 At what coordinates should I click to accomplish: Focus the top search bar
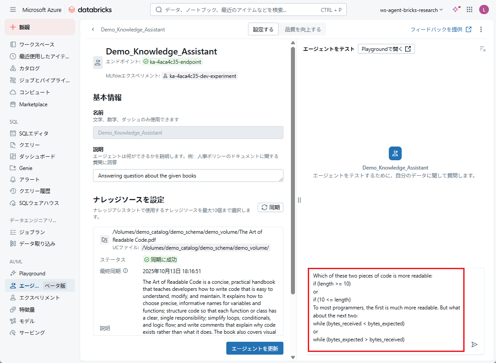coord(248,10)
